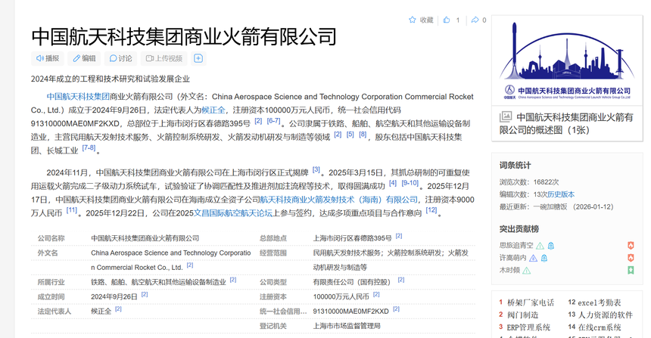Open 在线crm系统 ranked link
The width and height of the screenshot is (651, 338).
599,327
